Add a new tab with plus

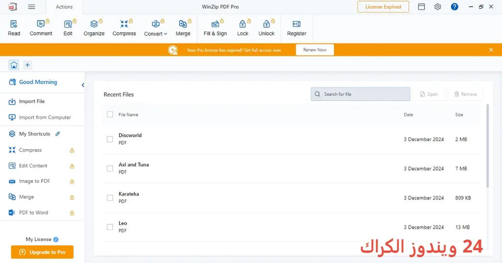pos(27,65)
